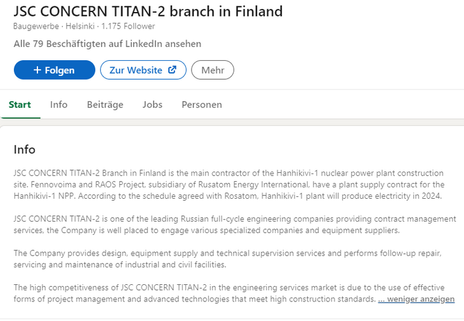The image size is (464, 321).
Task: Switch to the Start tab
Action: 20,104
